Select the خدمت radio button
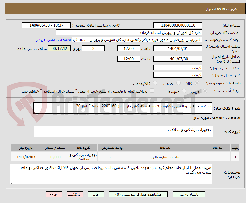 tap(178, 83)
